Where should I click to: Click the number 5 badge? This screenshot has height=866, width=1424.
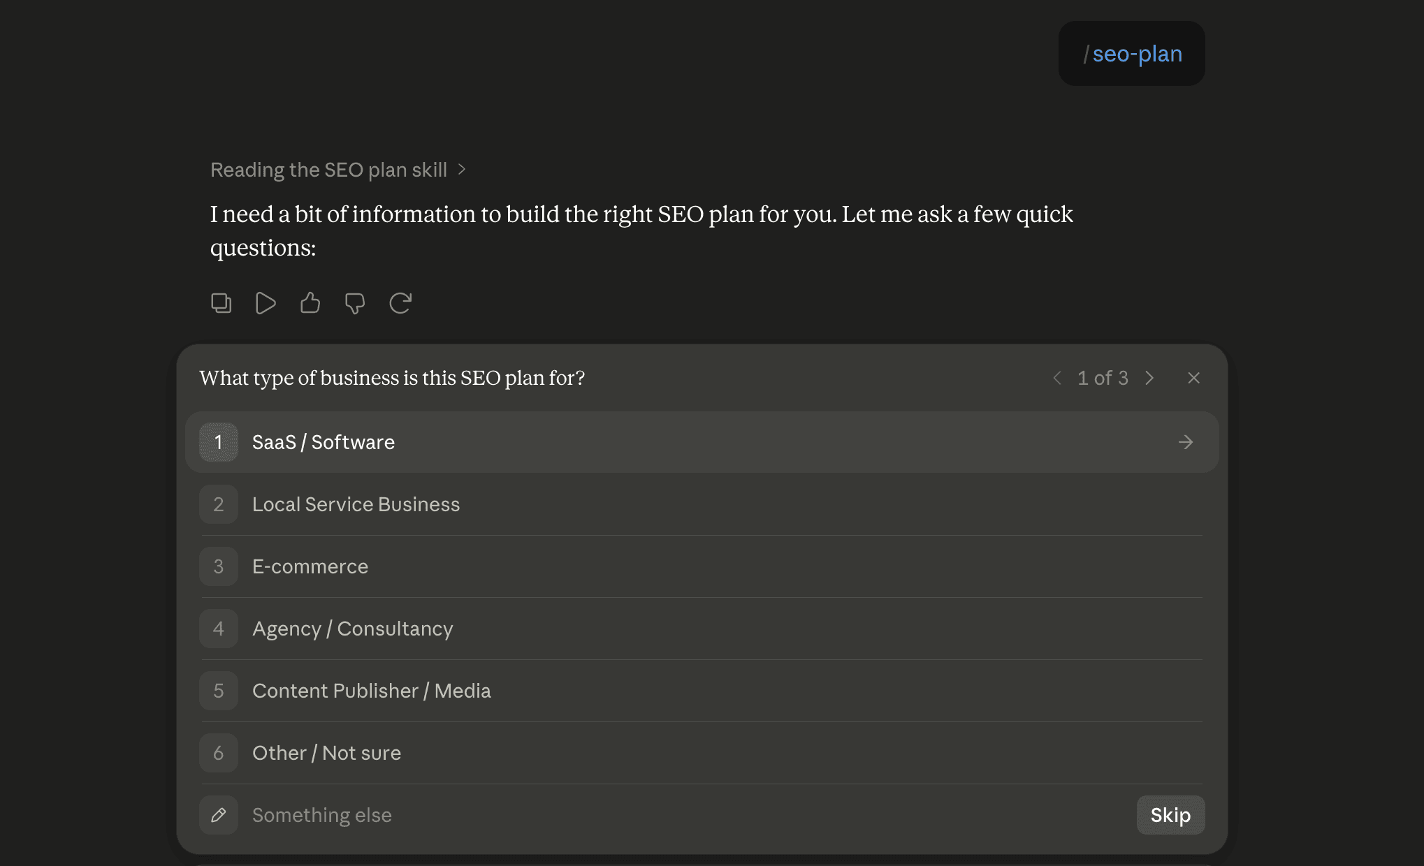(x=219, y=691)
